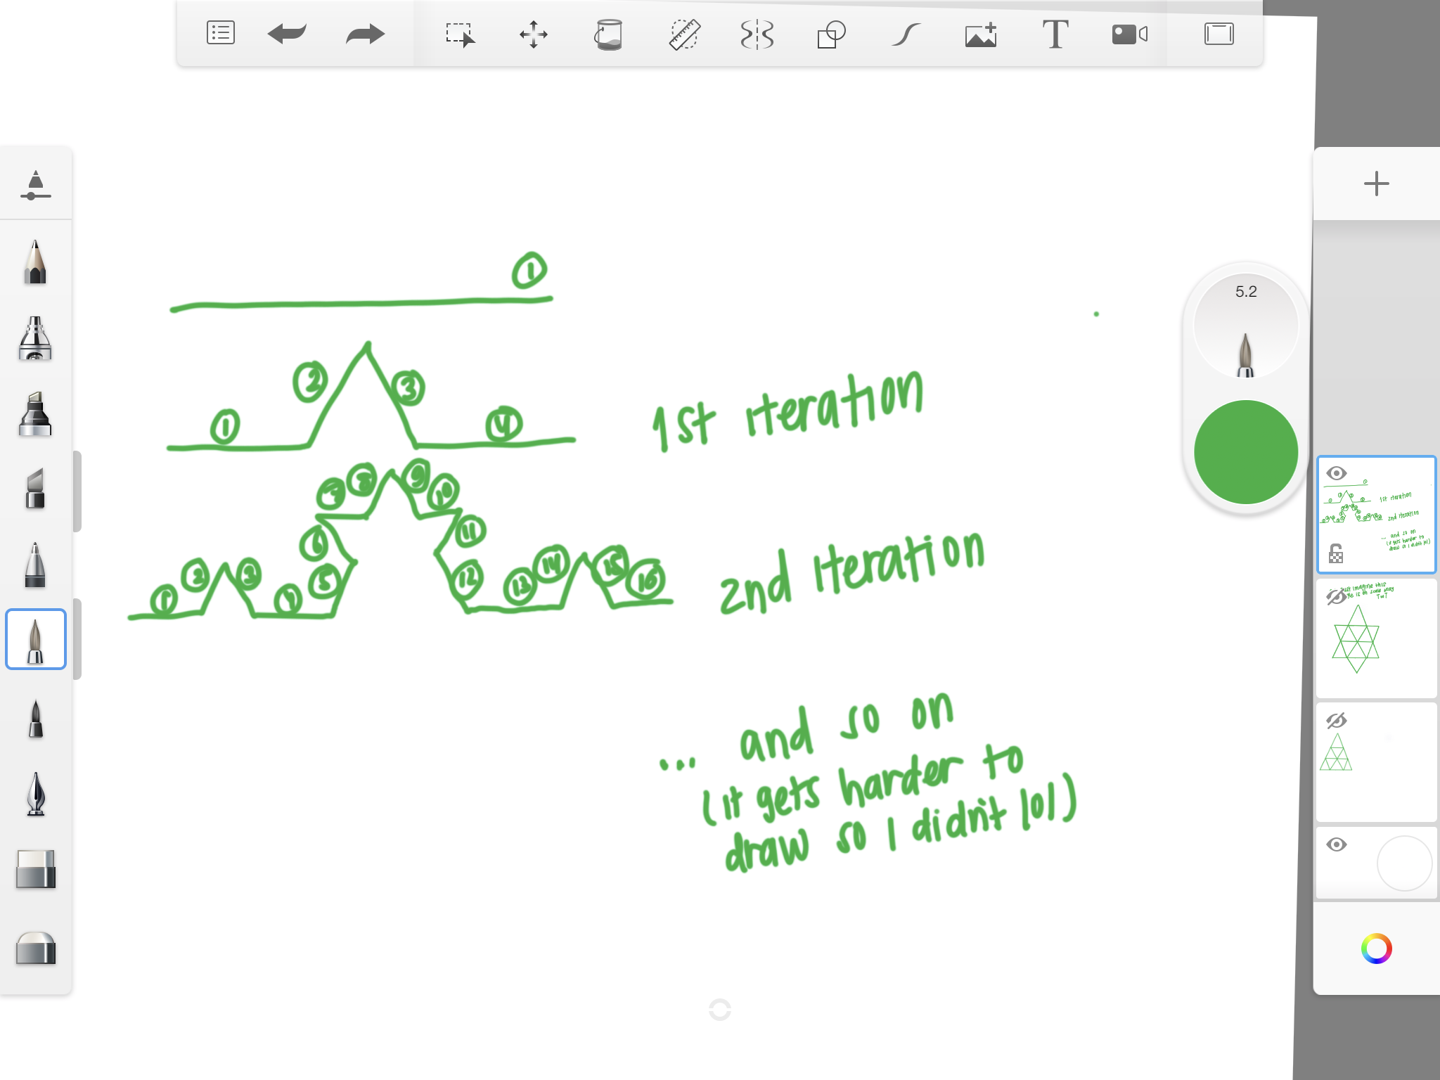Enable the symmetry tool

757,34
